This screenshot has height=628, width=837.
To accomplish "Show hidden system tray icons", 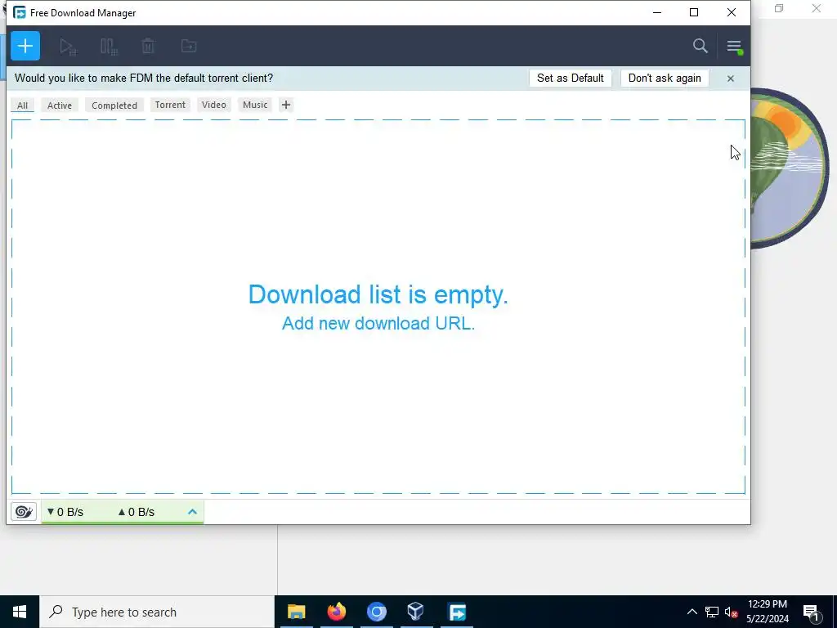I will click(692, 612).
